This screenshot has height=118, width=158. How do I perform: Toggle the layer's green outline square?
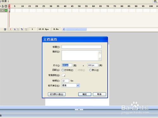coord(6,10)
